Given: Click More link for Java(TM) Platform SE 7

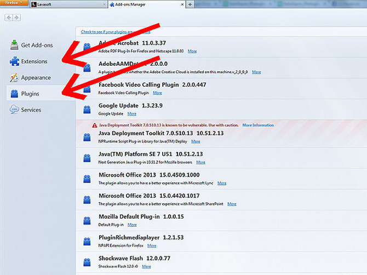Looking at the screenshot, I should click(200, 162).
